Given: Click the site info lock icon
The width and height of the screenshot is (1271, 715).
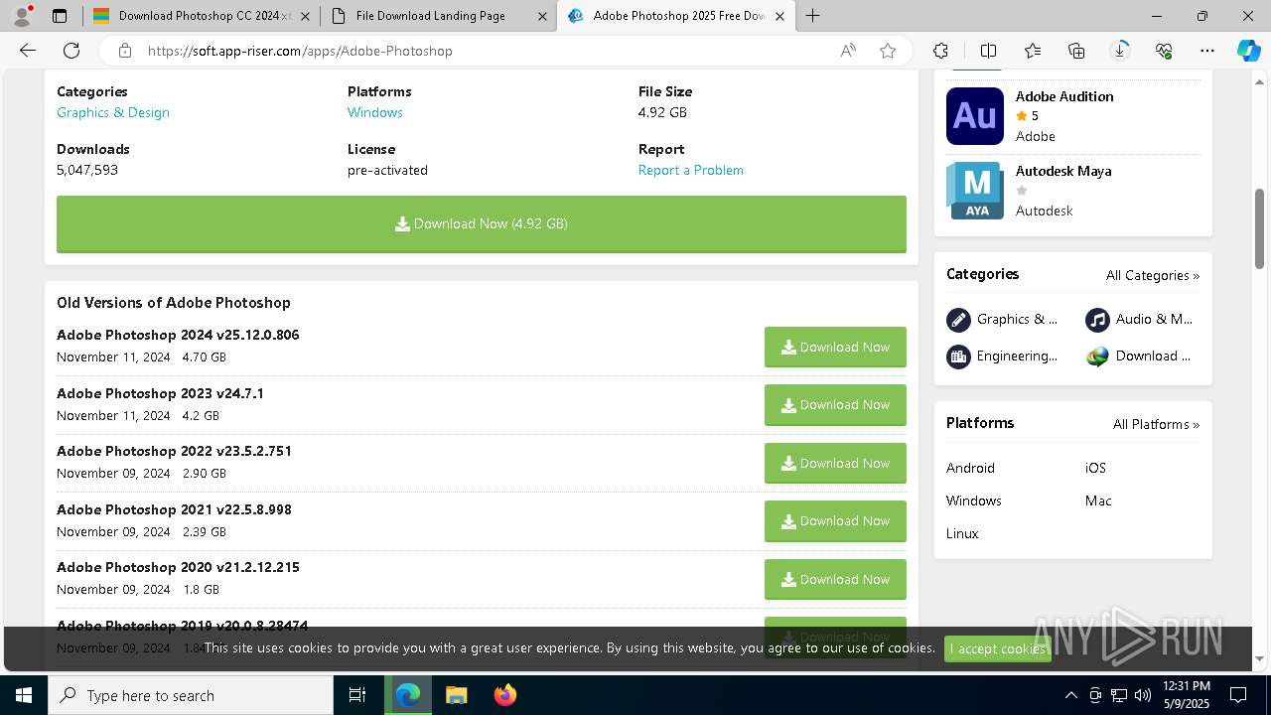Looking at the screenshot, I should (125, 51).
